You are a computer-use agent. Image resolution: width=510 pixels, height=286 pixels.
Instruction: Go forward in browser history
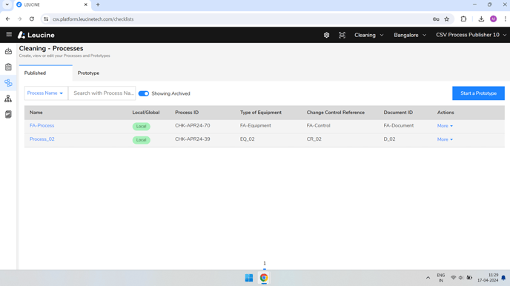(x=20, y=19)
